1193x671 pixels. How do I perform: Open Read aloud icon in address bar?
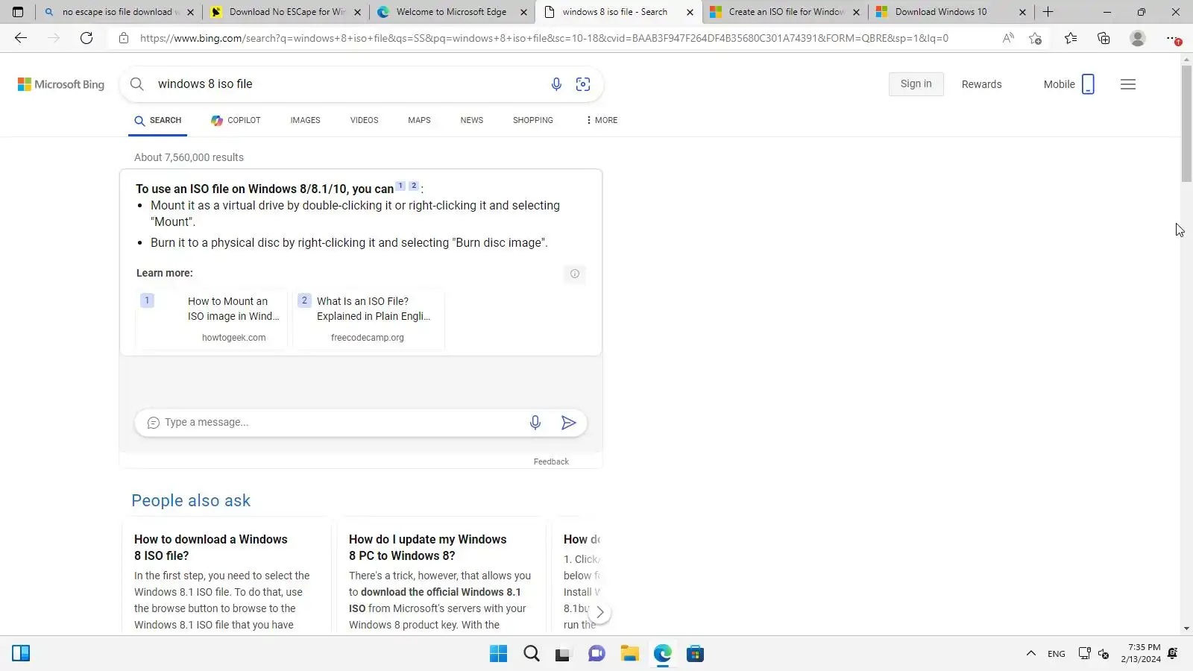click(x=1008, y=38)
